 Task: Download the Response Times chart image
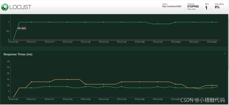225,53
